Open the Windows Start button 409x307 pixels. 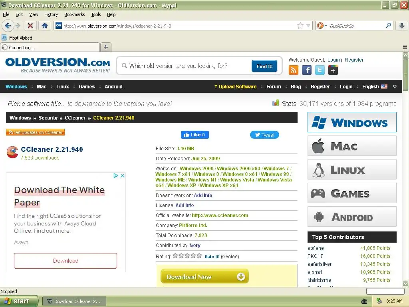click(19, 301)
